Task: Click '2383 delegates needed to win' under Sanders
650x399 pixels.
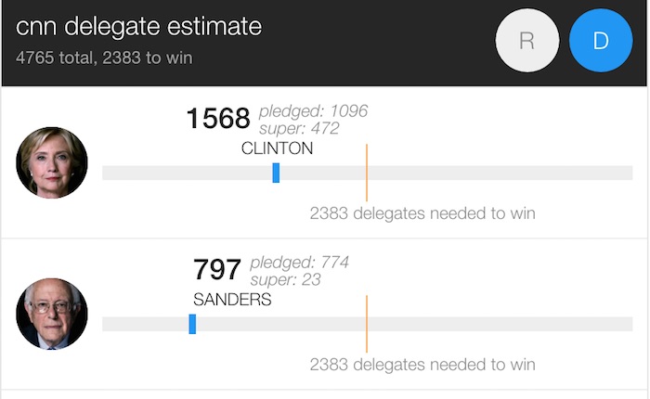Action: pyautogui.click(x=422, y=364)
